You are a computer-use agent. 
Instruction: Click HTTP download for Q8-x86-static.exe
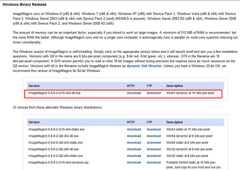tap(134, 156)
